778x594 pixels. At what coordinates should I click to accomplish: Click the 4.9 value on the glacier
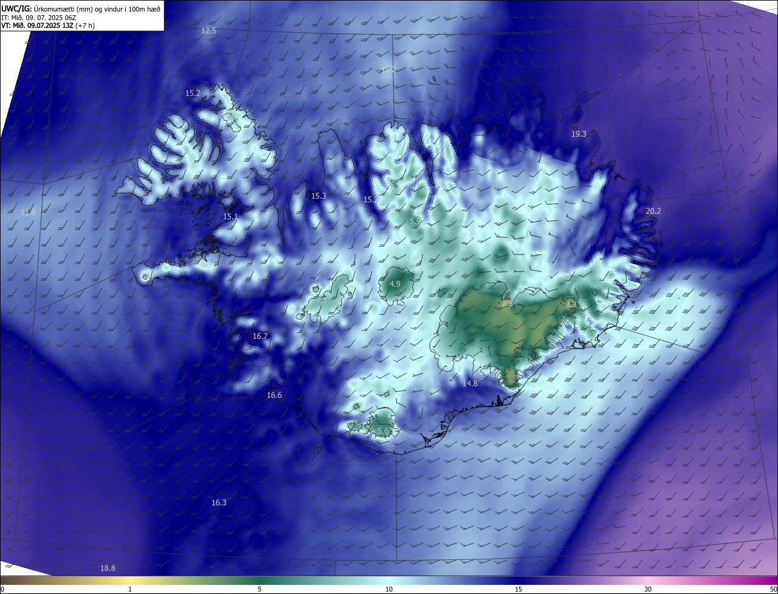(x=395, y=284)
